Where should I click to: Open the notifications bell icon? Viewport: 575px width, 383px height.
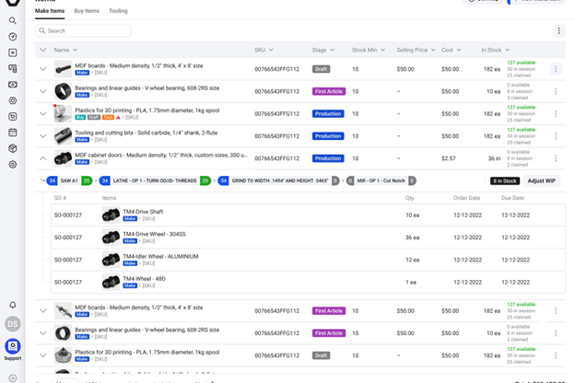(x=13, y=305)
